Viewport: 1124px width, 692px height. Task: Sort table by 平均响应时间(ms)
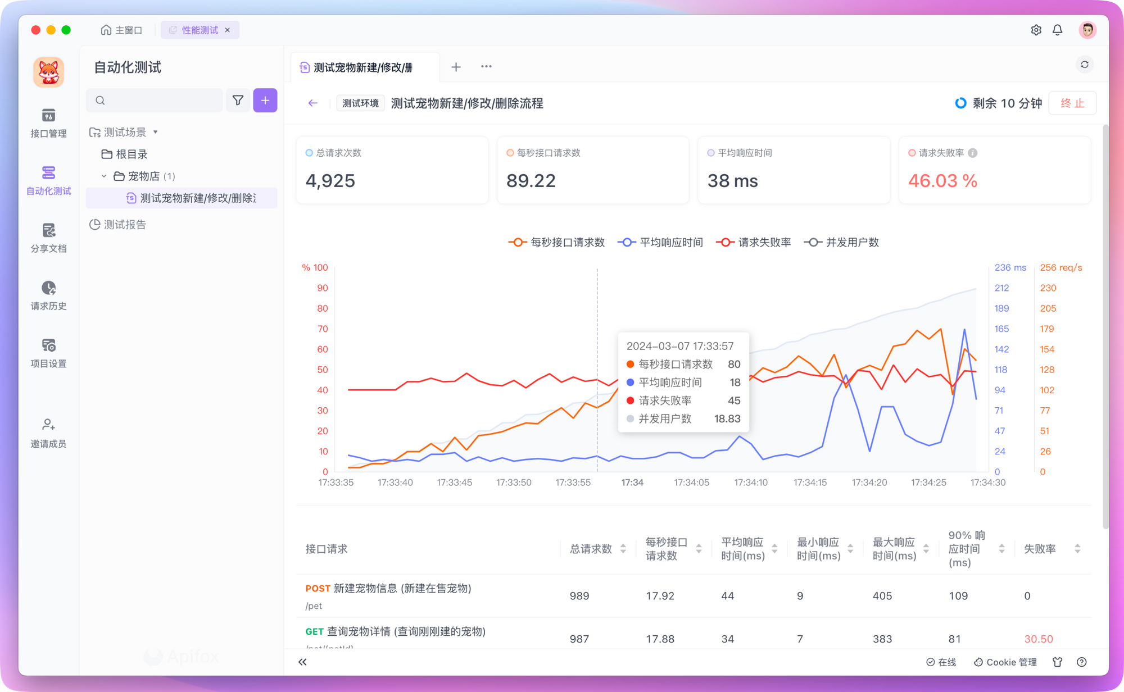774,549
